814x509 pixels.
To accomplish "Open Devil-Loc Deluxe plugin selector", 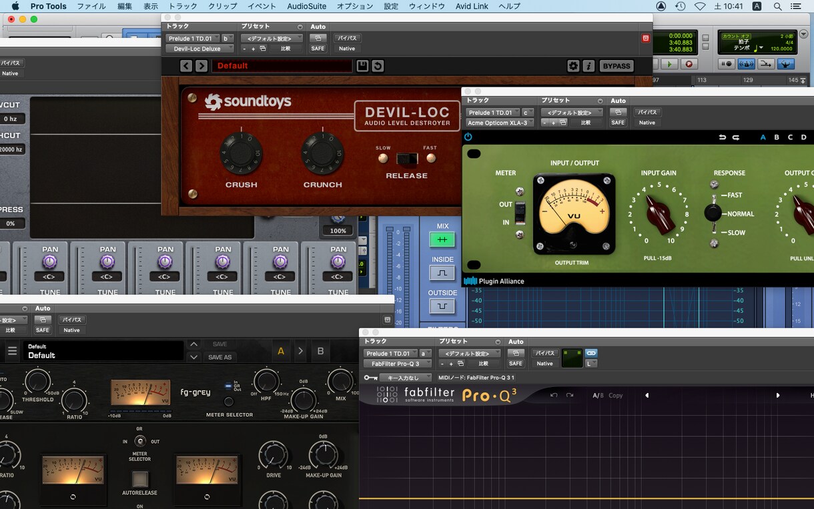I will pos(199,49).
